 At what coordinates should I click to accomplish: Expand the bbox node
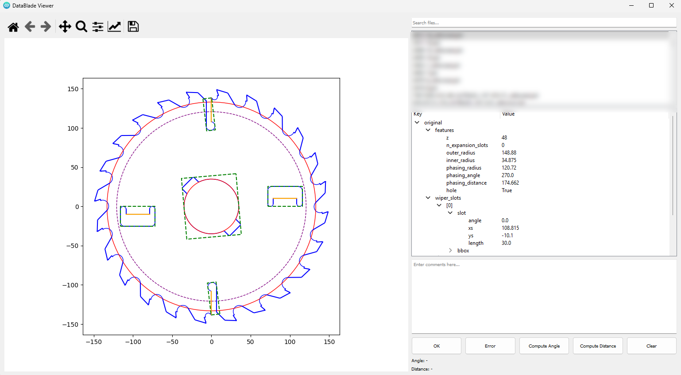tap(450, 251)
